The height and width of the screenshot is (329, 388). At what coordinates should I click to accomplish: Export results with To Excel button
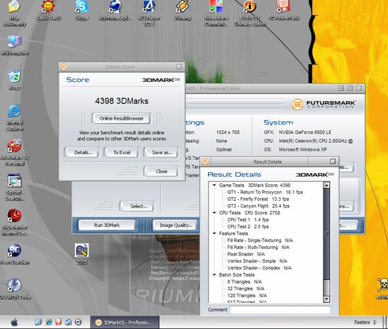(122, 152)
